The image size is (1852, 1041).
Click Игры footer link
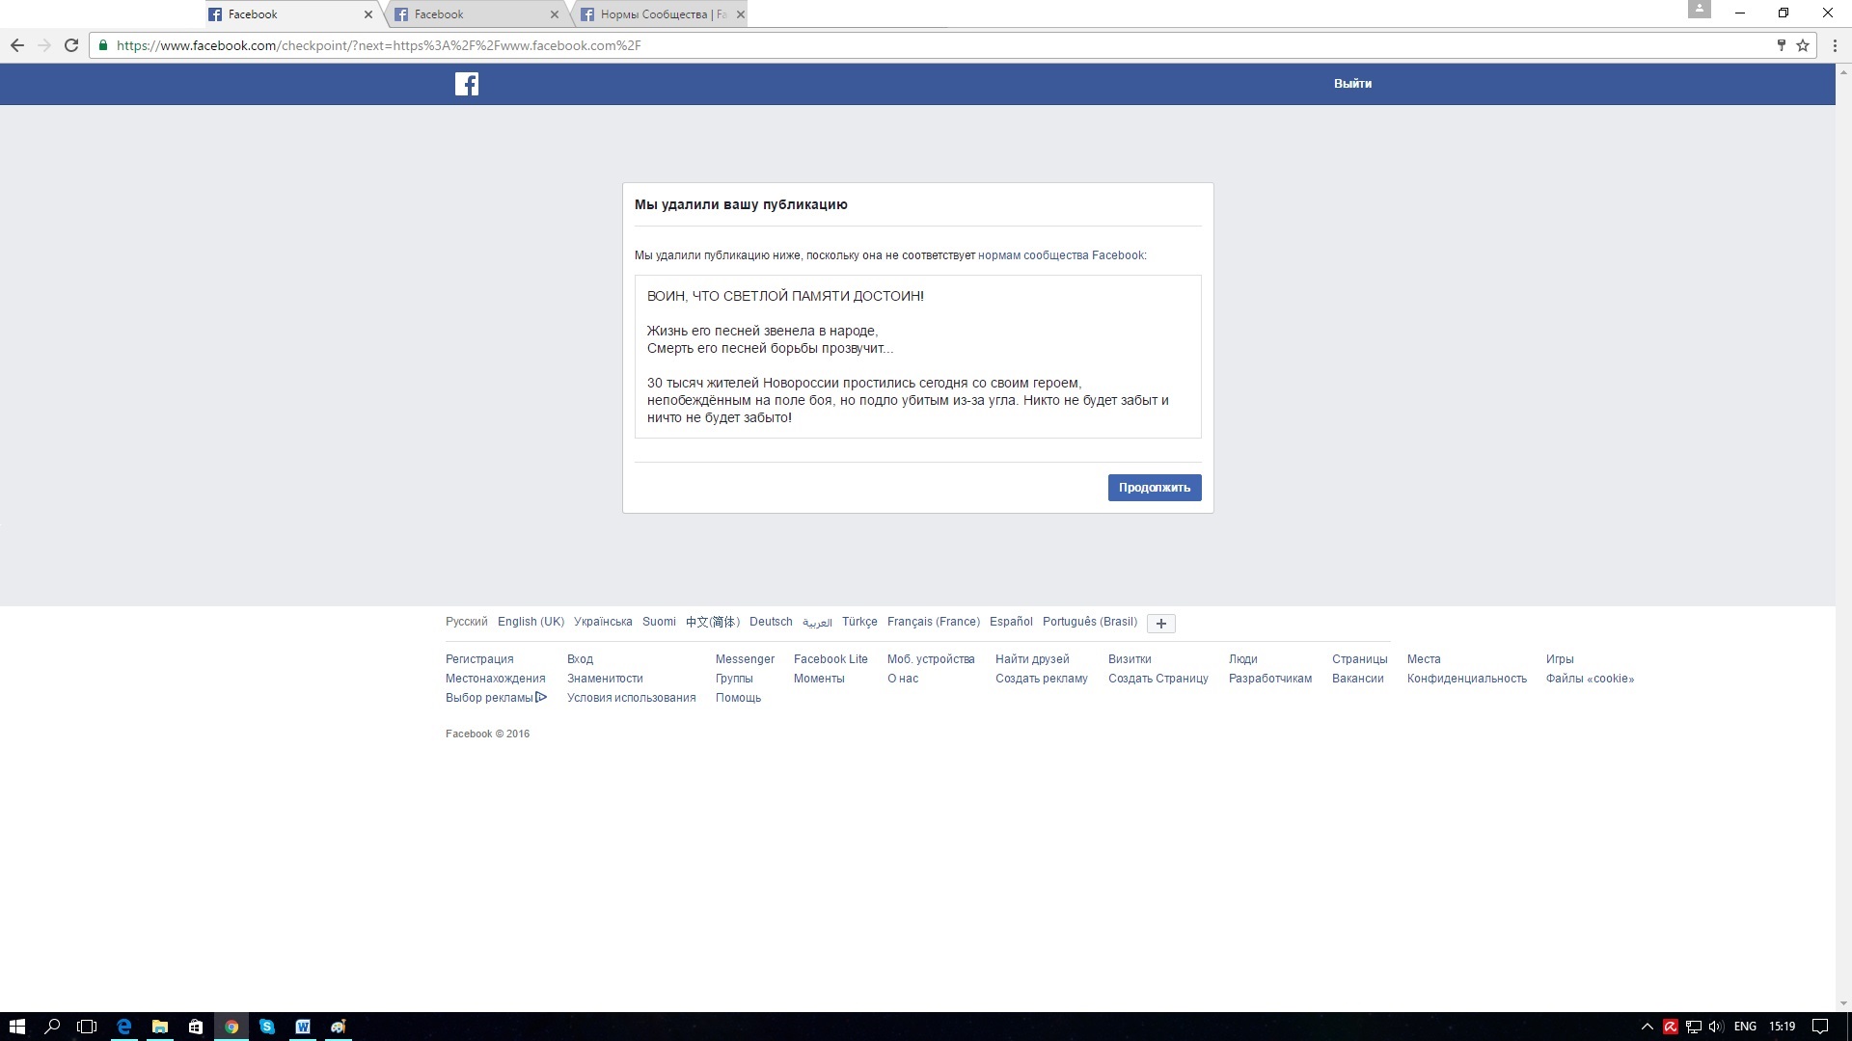[1560, 659]
